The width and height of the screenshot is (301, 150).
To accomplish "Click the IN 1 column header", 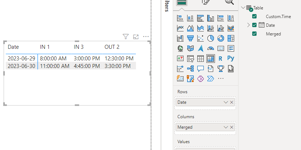I will tap(45, 47).
